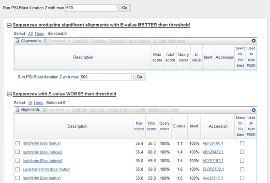Sort WORSE table by Query cover header
The height and width of the screenshot is (183, 270).
pos(165,126)
